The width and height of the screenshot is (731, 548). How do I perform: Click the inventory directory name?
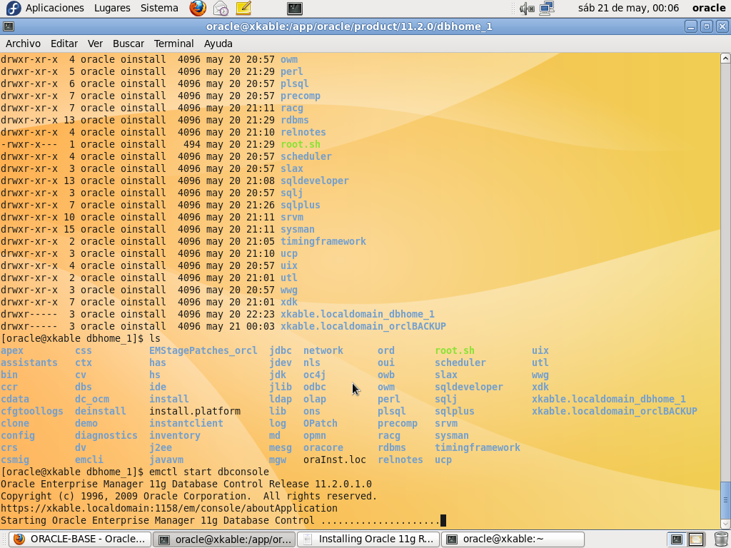[x=174, y=435]
